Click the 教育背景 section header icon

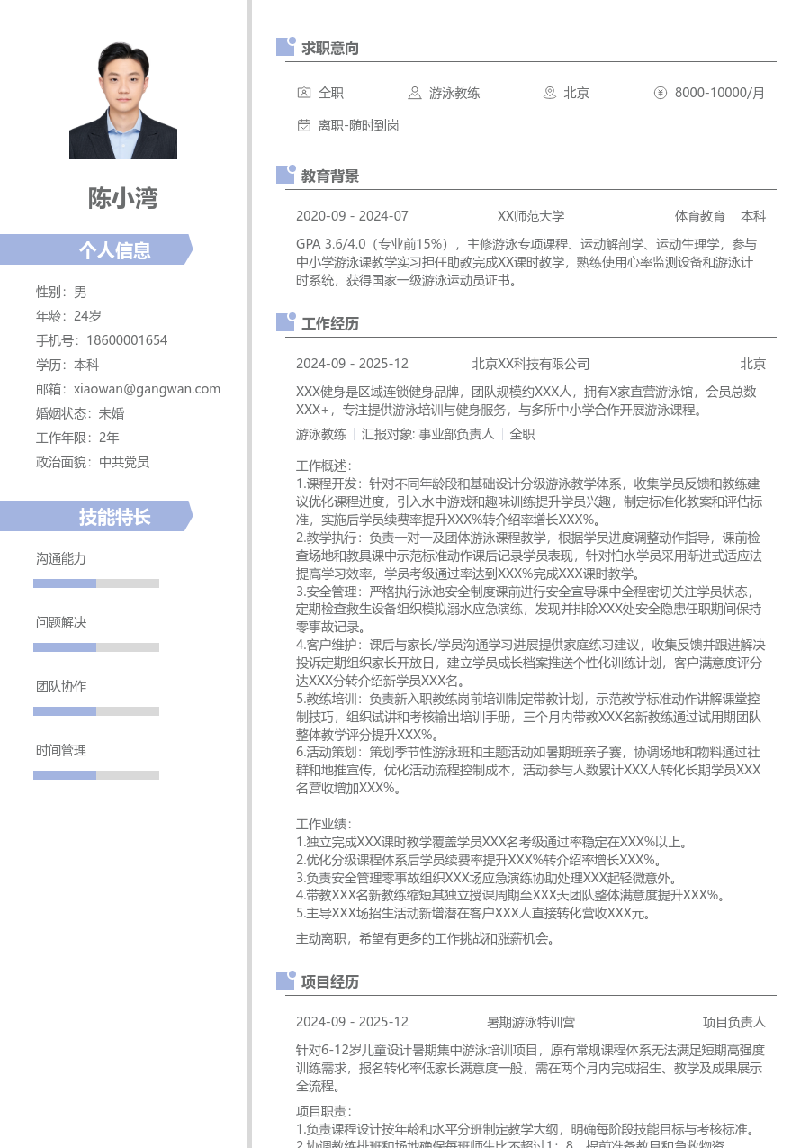(x=285, y=175)
